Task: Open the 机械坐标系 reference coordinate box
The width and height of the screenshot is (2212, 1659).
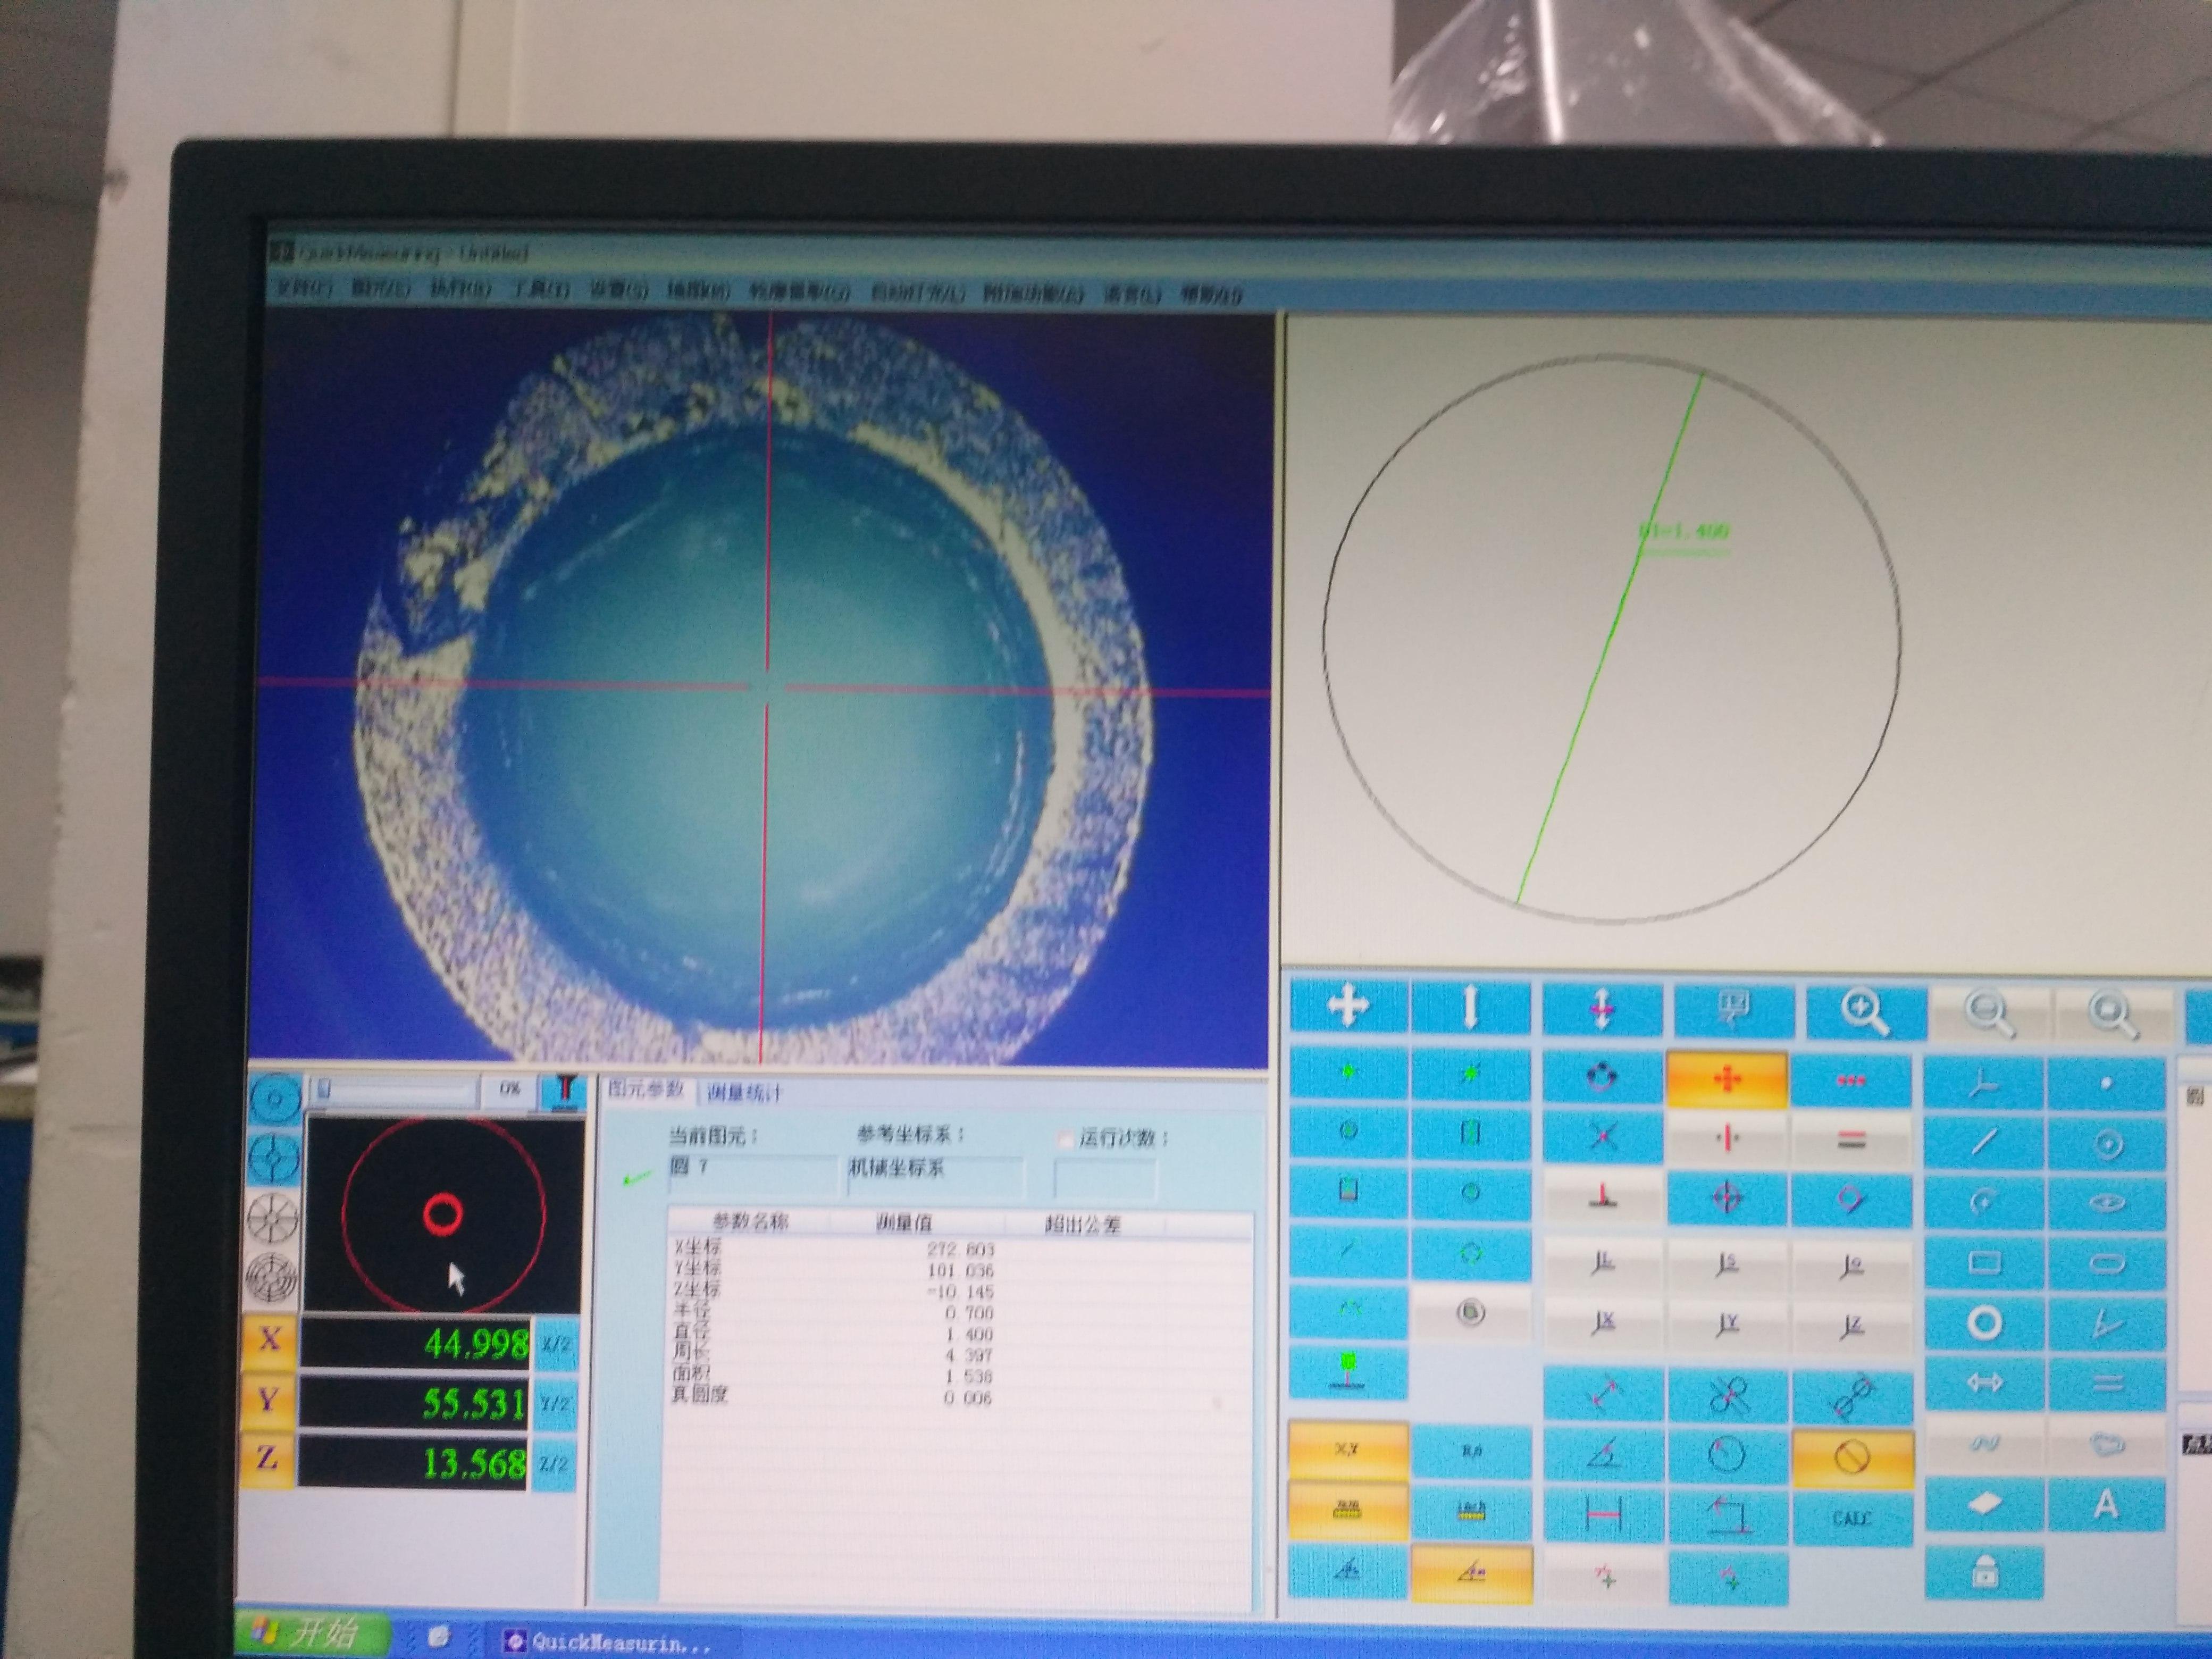Action: point(935,1175)
